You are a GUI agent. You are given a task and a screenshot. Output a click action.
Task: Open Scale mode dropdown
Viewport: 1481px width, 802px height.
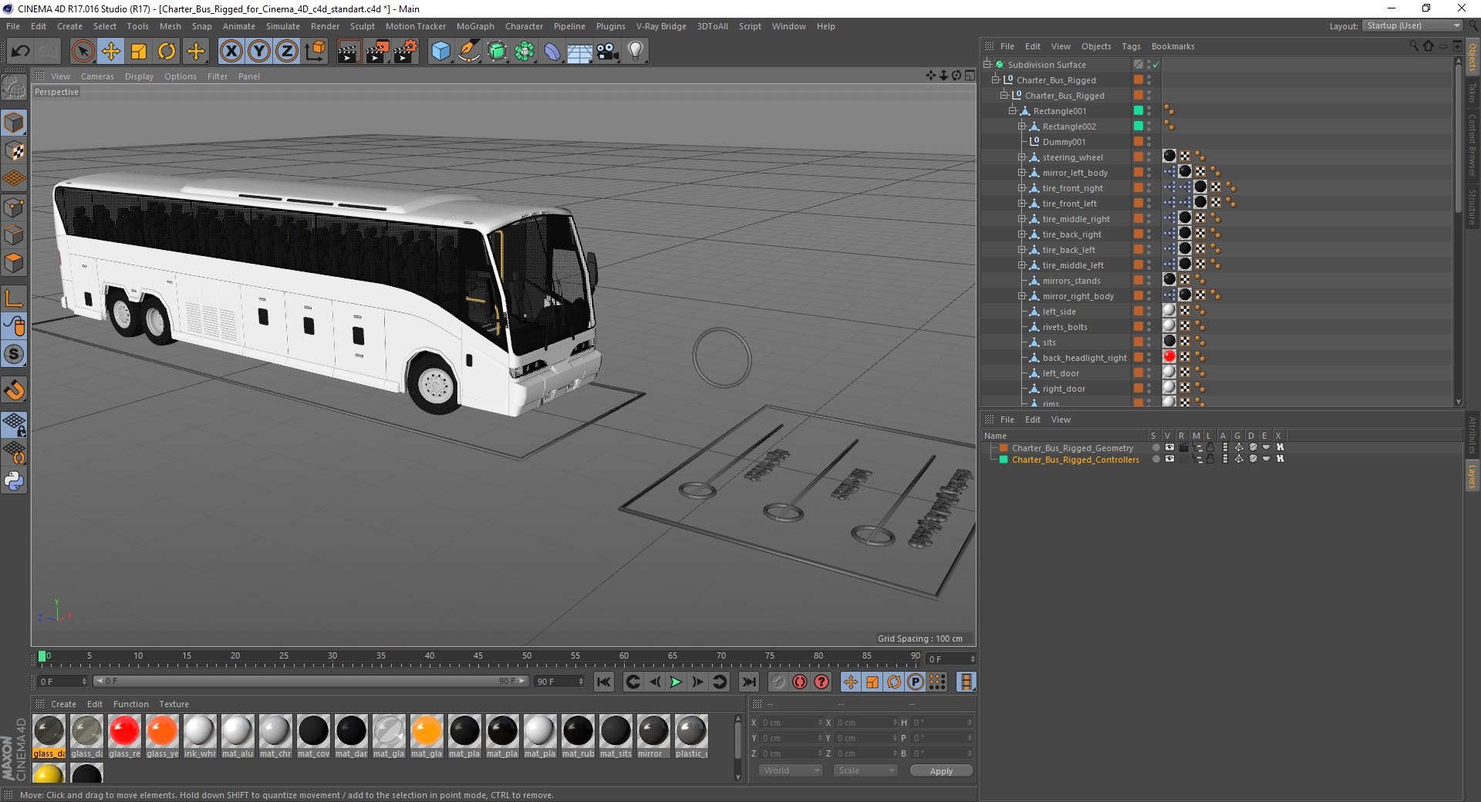pos(865,770)
